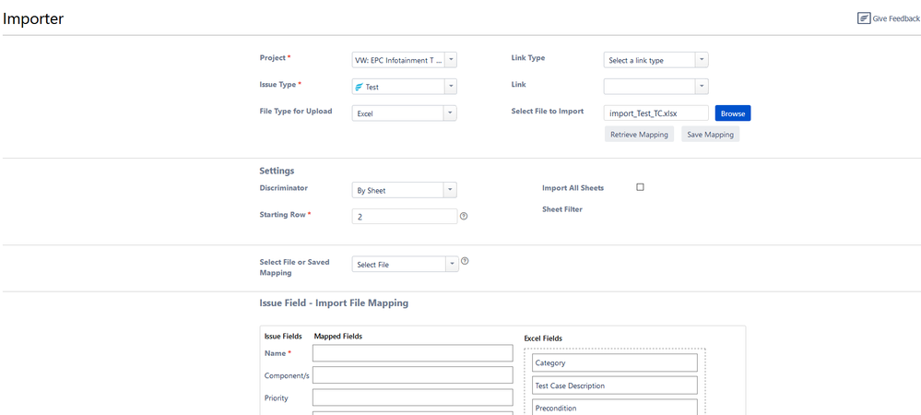
Task: Click the Give Feedback icon
Action: pyautogui.click(x=864, y=18)
